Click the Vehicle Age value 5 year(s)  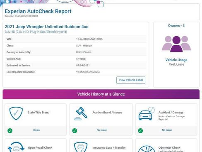(x=81, y=59)
